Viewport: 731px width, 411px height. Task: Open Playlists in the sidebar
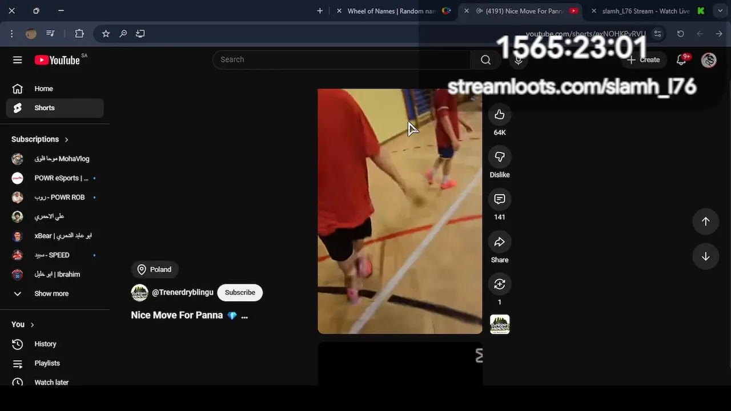click(55, 363)
